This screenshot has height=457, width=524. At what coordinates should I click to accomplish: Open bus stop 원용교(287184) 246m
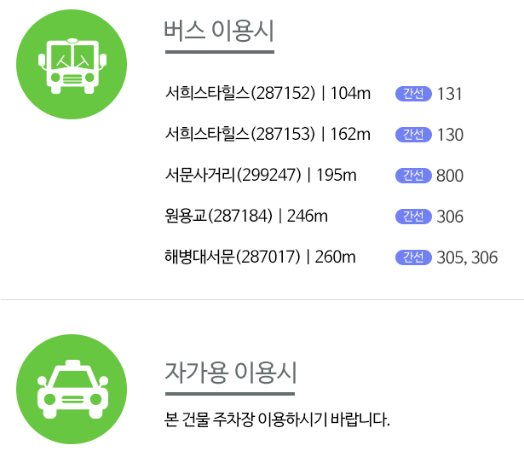click(246, 216)
